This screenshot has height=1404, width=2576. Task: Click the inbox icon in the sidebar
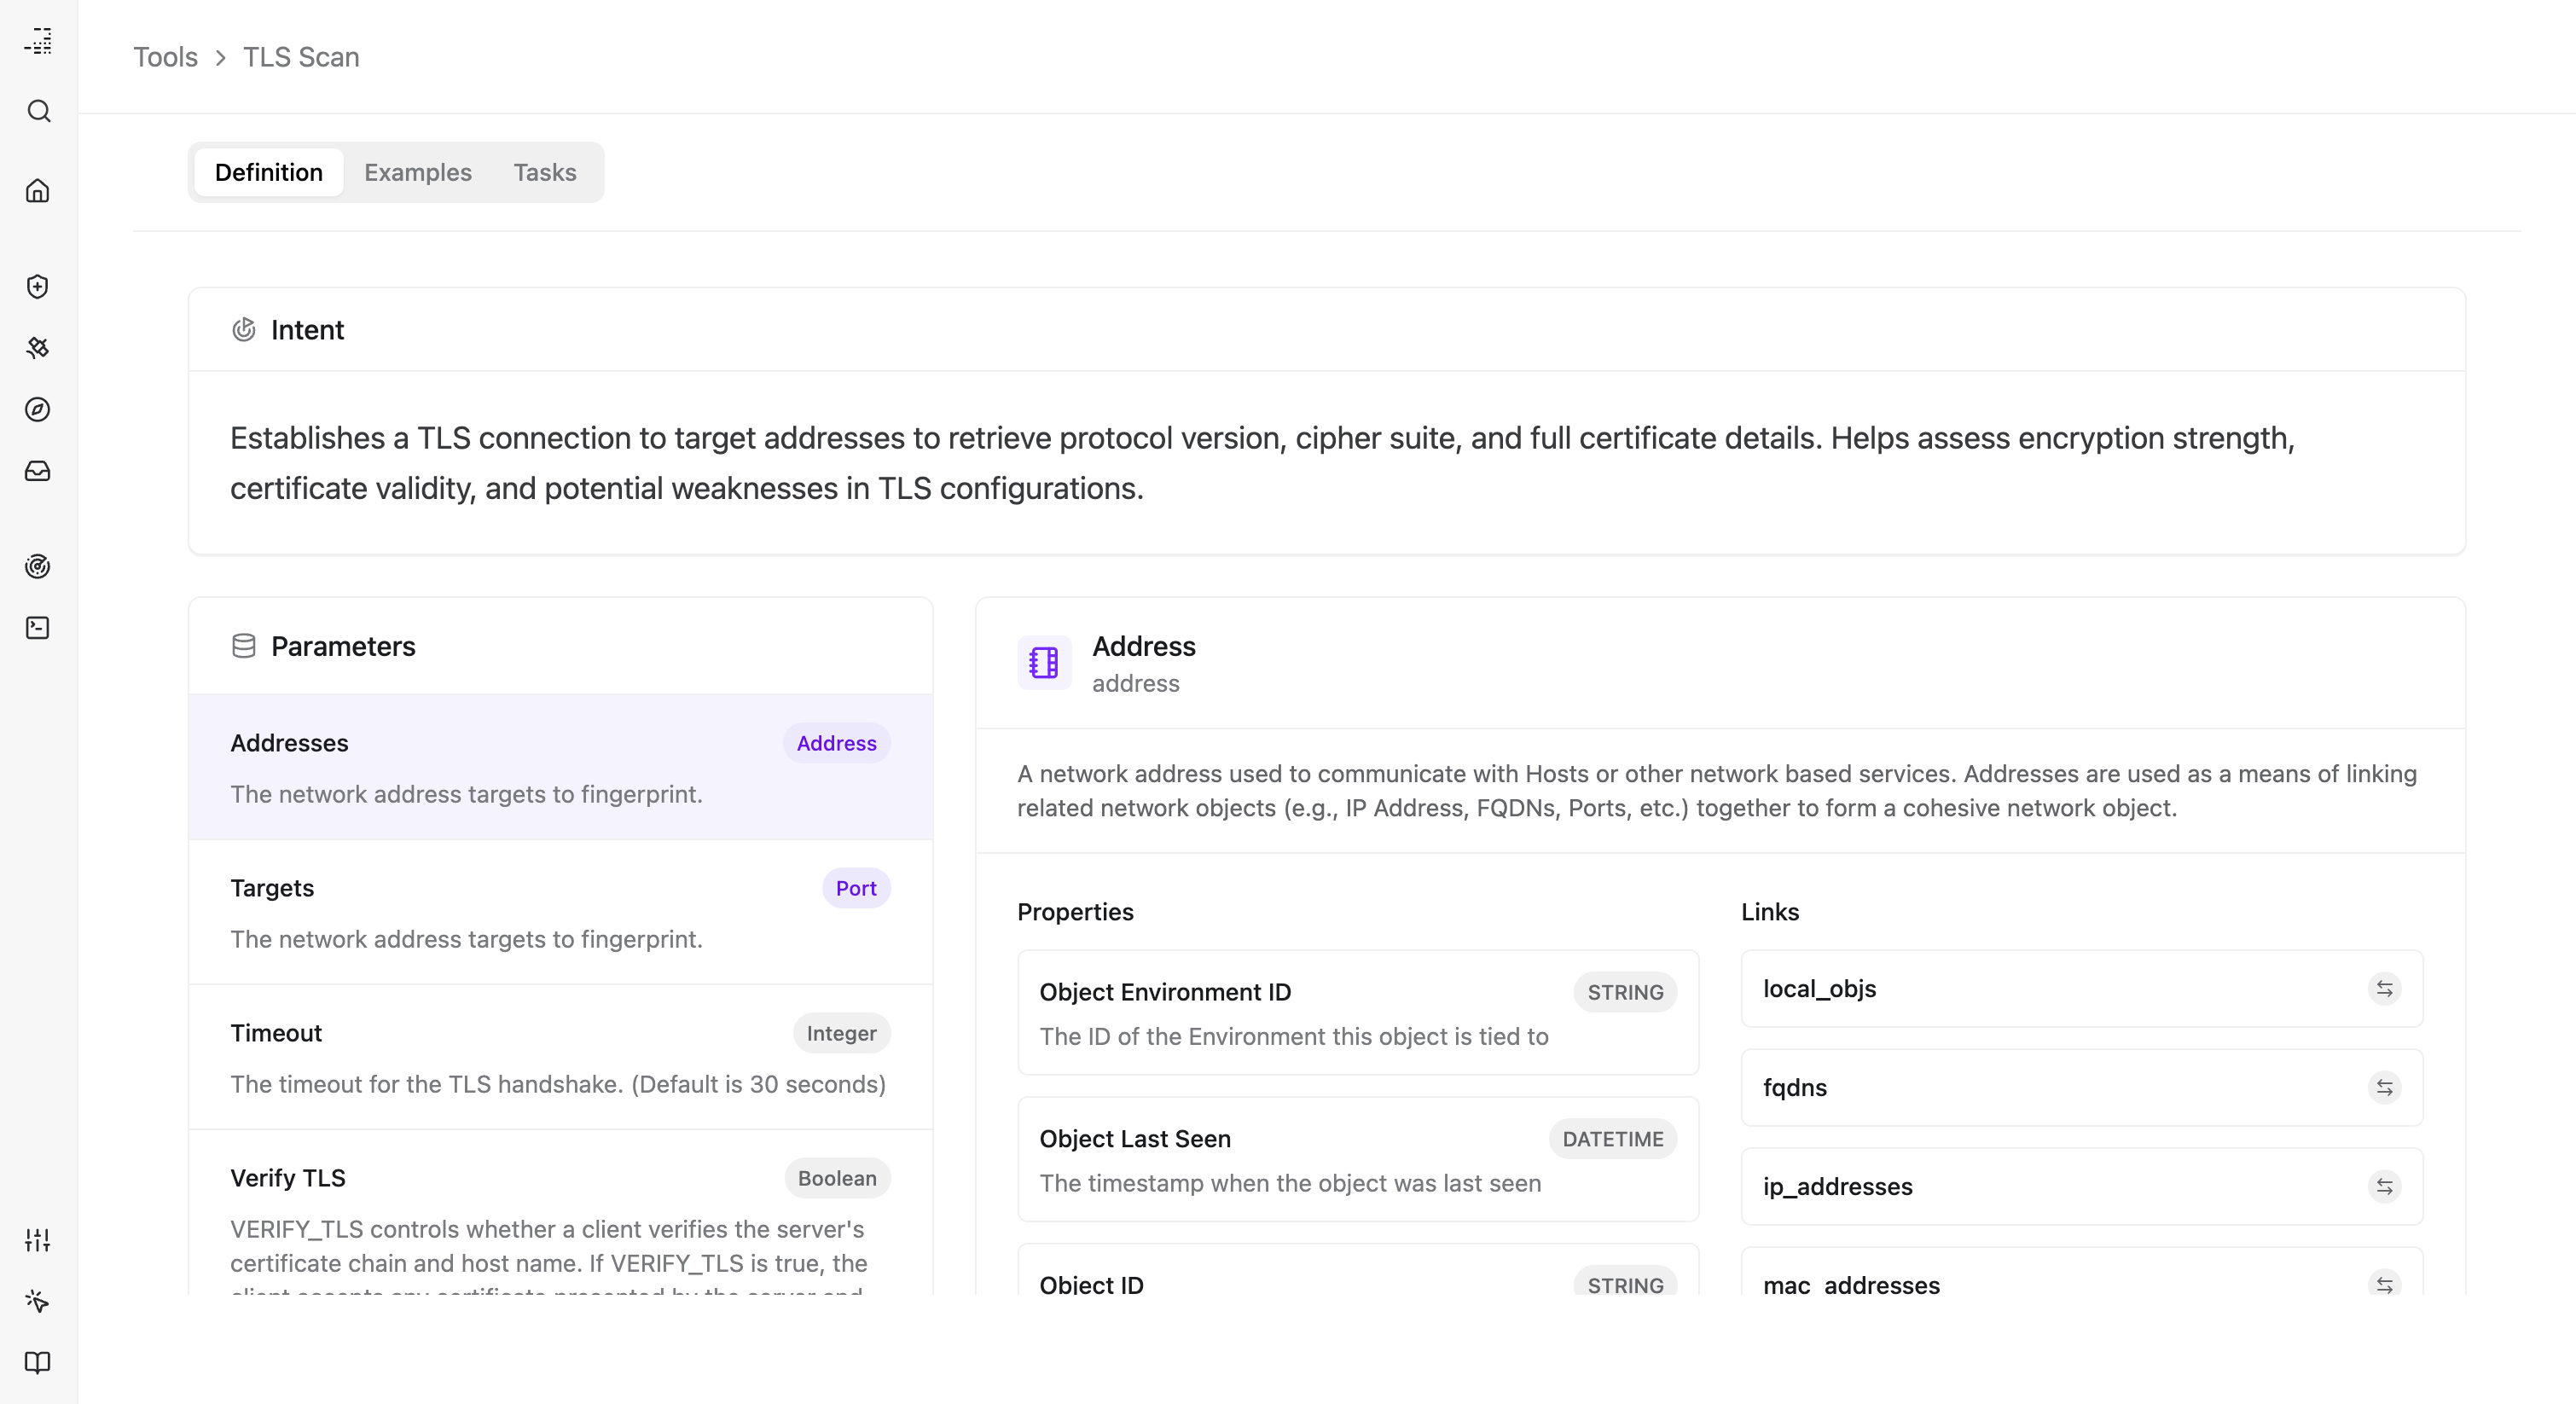[38, 471]
